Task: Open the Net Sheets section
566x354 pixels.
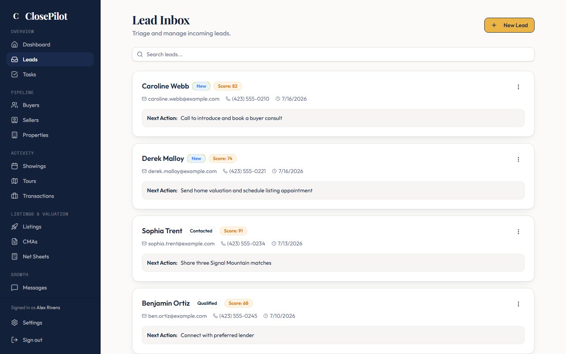Action: pos(50,256)
